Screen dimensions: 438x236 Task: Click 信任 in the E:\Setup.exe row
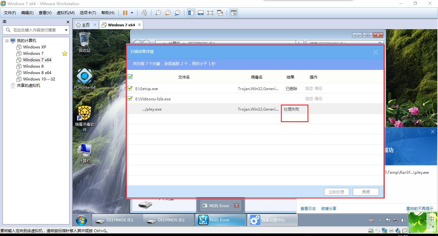coord(318,88)
